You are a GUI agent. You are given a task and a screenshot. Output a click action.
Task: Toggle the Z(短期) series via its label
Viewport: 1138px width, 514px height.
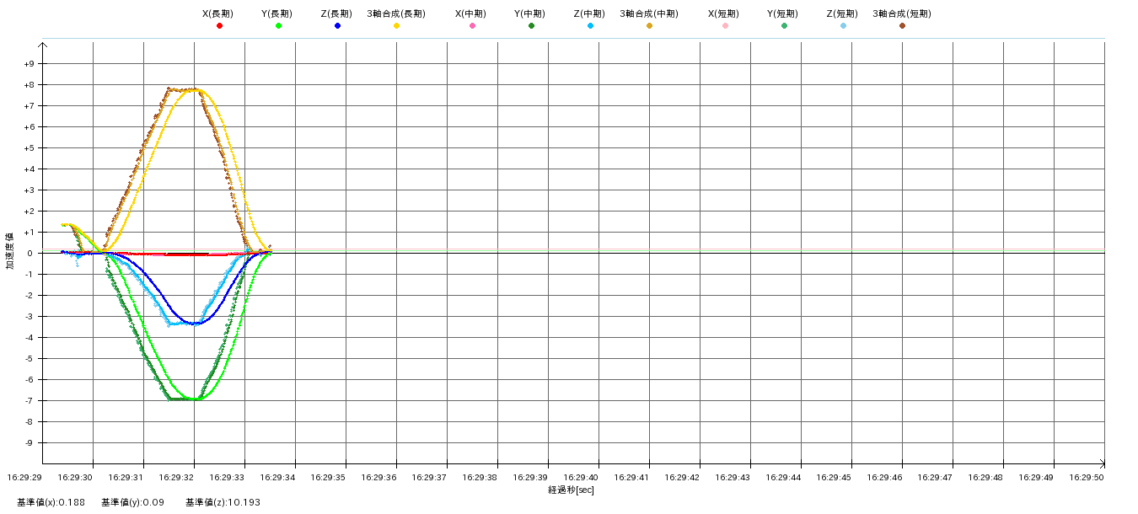(842, 13)
